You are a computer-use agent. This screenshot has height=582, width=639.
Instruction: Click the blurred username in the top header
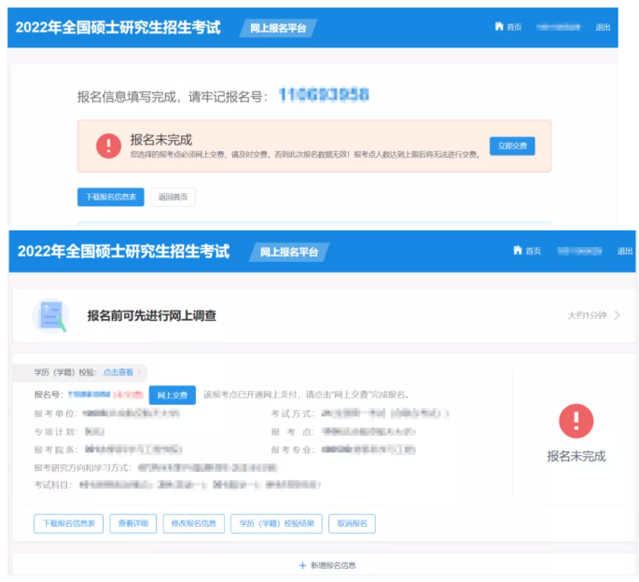[559, 27]
